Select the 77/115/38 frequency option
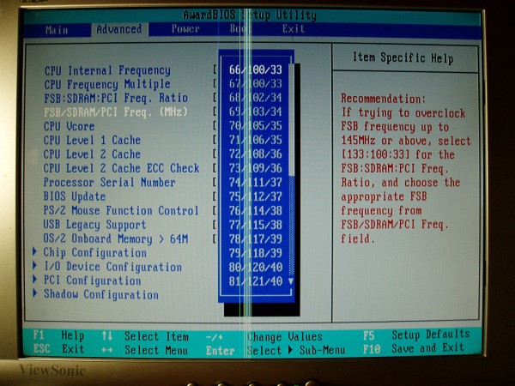 pyautogui.click(x=256, y=225)
